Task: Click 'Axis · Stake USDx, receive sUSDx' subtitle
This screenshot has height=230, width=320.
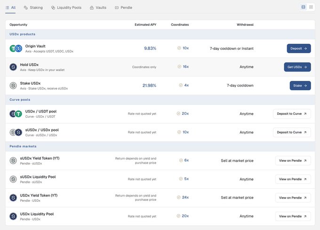Action: (44, 88)
